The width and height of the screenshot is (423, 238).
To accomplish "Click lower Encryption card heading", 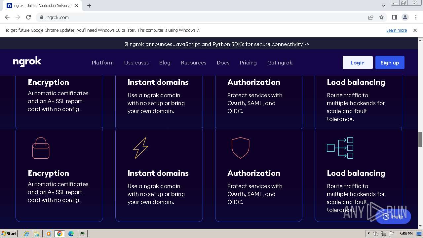I will point(49,173).
